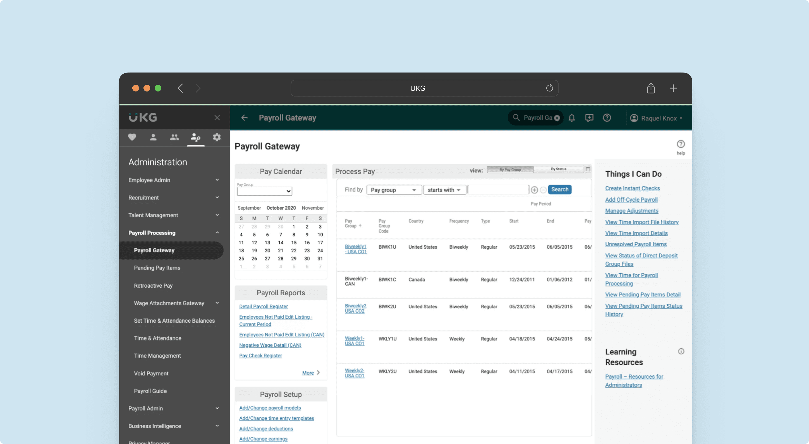Click the Find by search text field

(x=498, y=190)
